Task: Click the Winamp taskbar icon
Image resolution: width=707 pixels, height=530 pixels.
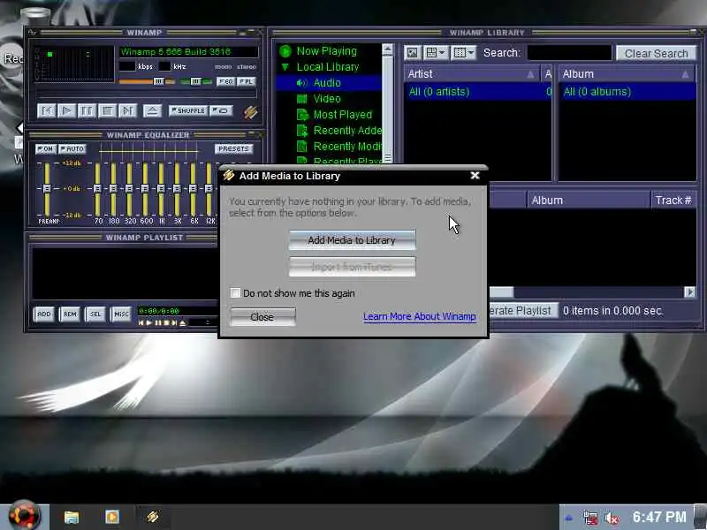Action: coord(152,517)
